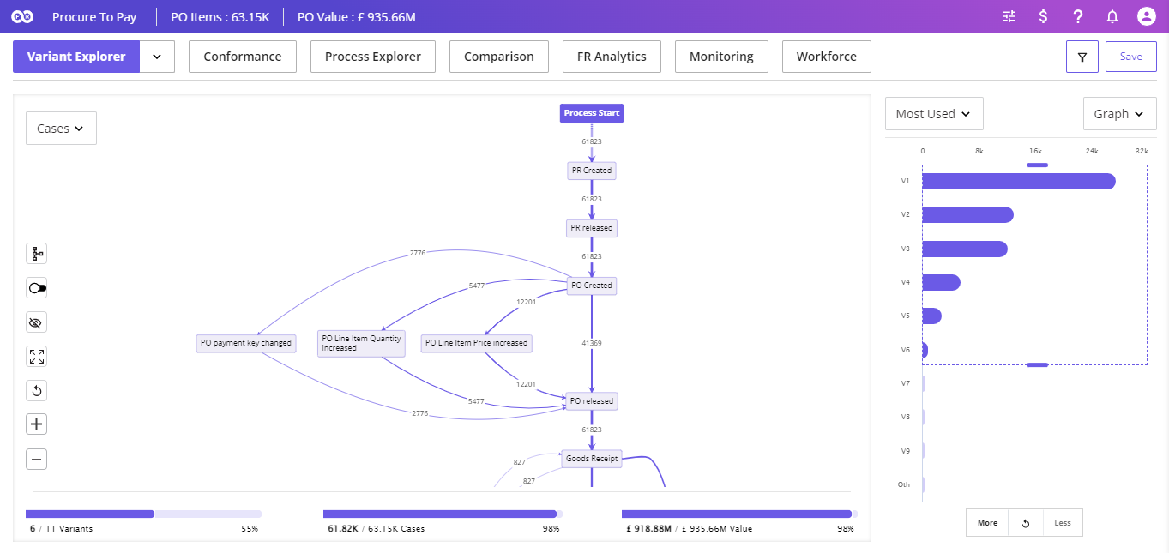Open the user profile icon

(1146, 16)
